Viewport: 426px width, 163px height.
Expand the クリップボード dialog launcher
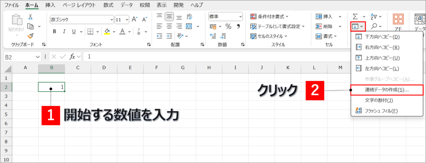(44, 45)
